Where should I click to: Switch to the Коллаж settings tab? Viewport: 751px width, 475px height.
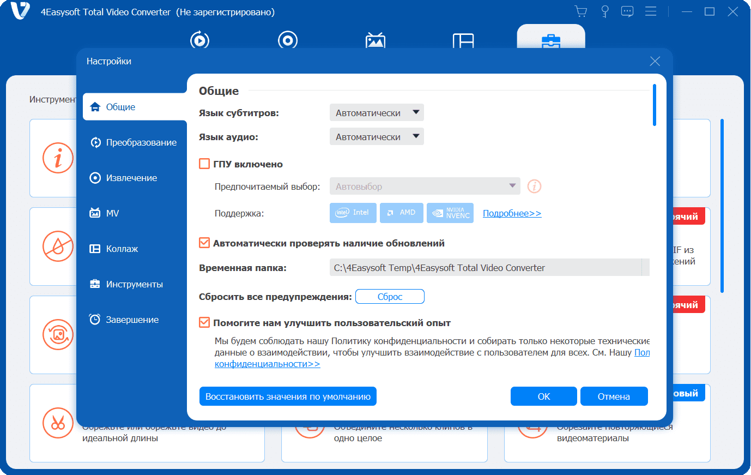135,249
